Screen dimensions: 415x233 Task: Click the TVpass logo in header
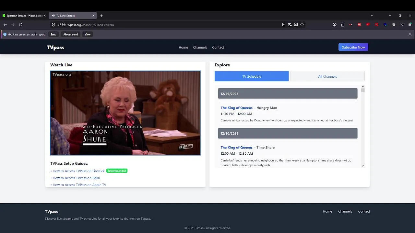[x=55, y=47]
